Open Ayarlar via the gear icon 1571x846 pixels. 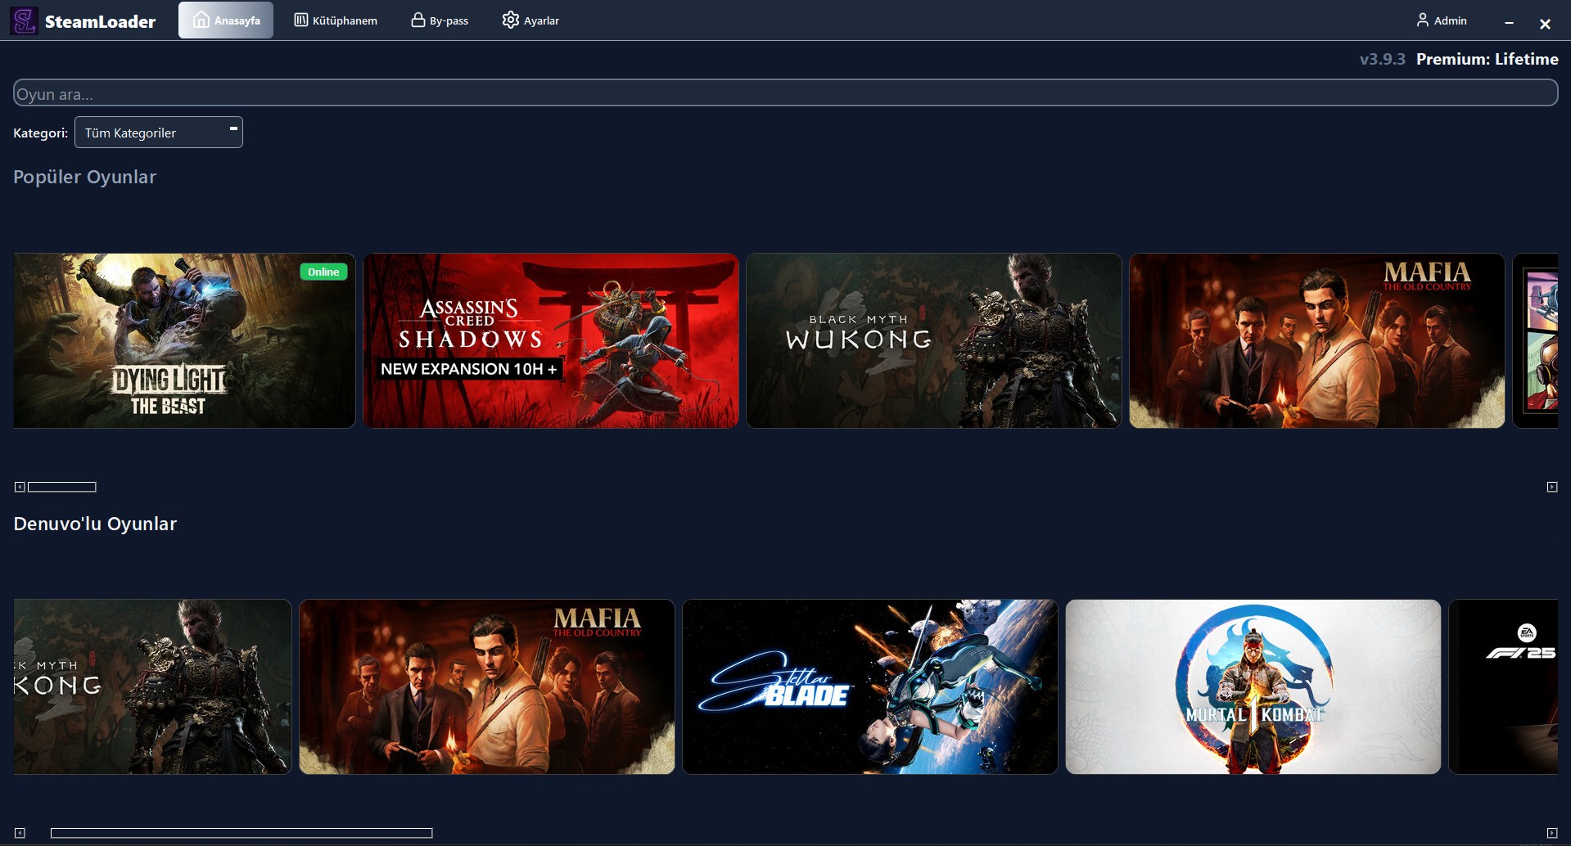pyautogui.click(x=510, y=20)
